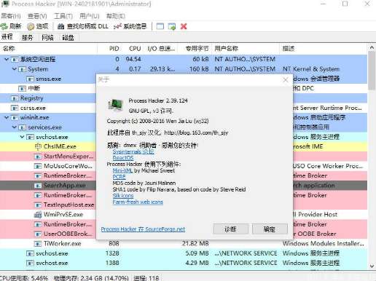Screen dimensions: 376x281
Task: Open Find handles or DLLs (查找句柄或 DLL)
Action: [x=83, y=26]
